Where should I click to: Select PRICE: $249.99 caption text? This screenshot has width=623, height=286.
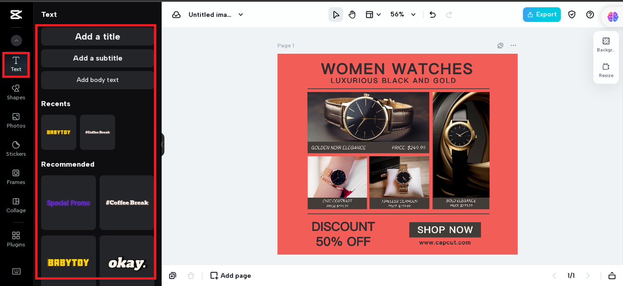[x=409, y=148]
